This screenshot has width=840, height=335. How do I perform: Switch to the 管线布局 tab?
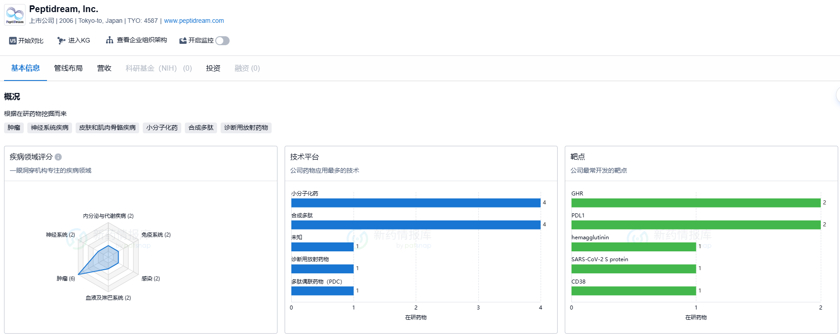(68, 68)
